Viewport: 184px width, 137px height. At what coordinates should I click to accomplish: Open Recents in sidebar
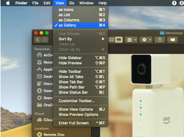[45, 62]
